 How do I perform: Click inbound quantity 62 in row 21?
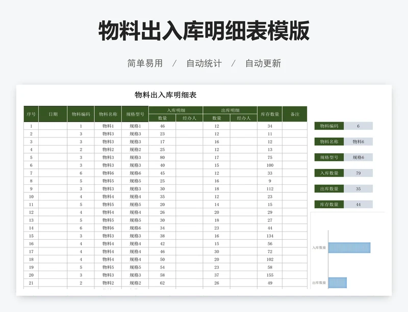coord(162,283)
